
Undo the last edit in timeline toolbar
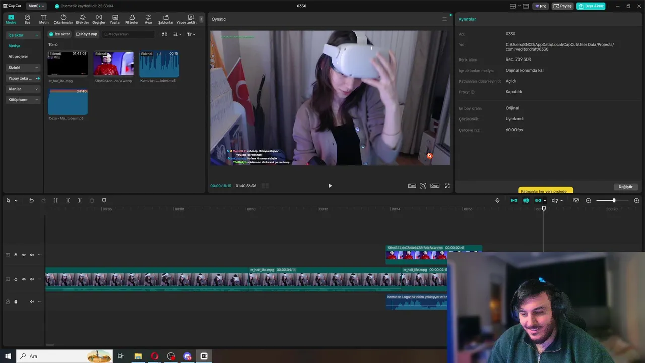pos(31,201)
